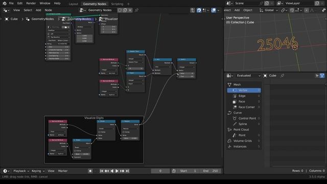Toggle viewport snap magnet icon
The height and width of the screenshot is (184, 327).
pos(292,10)
